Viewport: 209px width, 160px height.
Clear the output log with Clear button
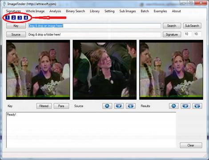191,145
